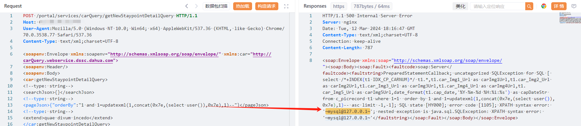Click the searchJson element line
Viewport: 581px width, 126px height.
point(59,92)
